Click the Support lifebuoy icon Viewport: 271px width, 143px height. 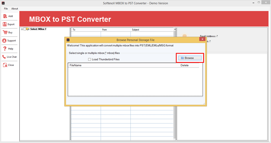(4, 40)
